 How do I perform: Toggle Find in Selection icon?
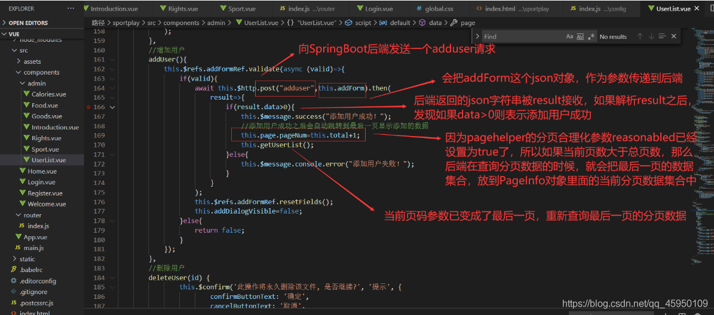(663, 36)
